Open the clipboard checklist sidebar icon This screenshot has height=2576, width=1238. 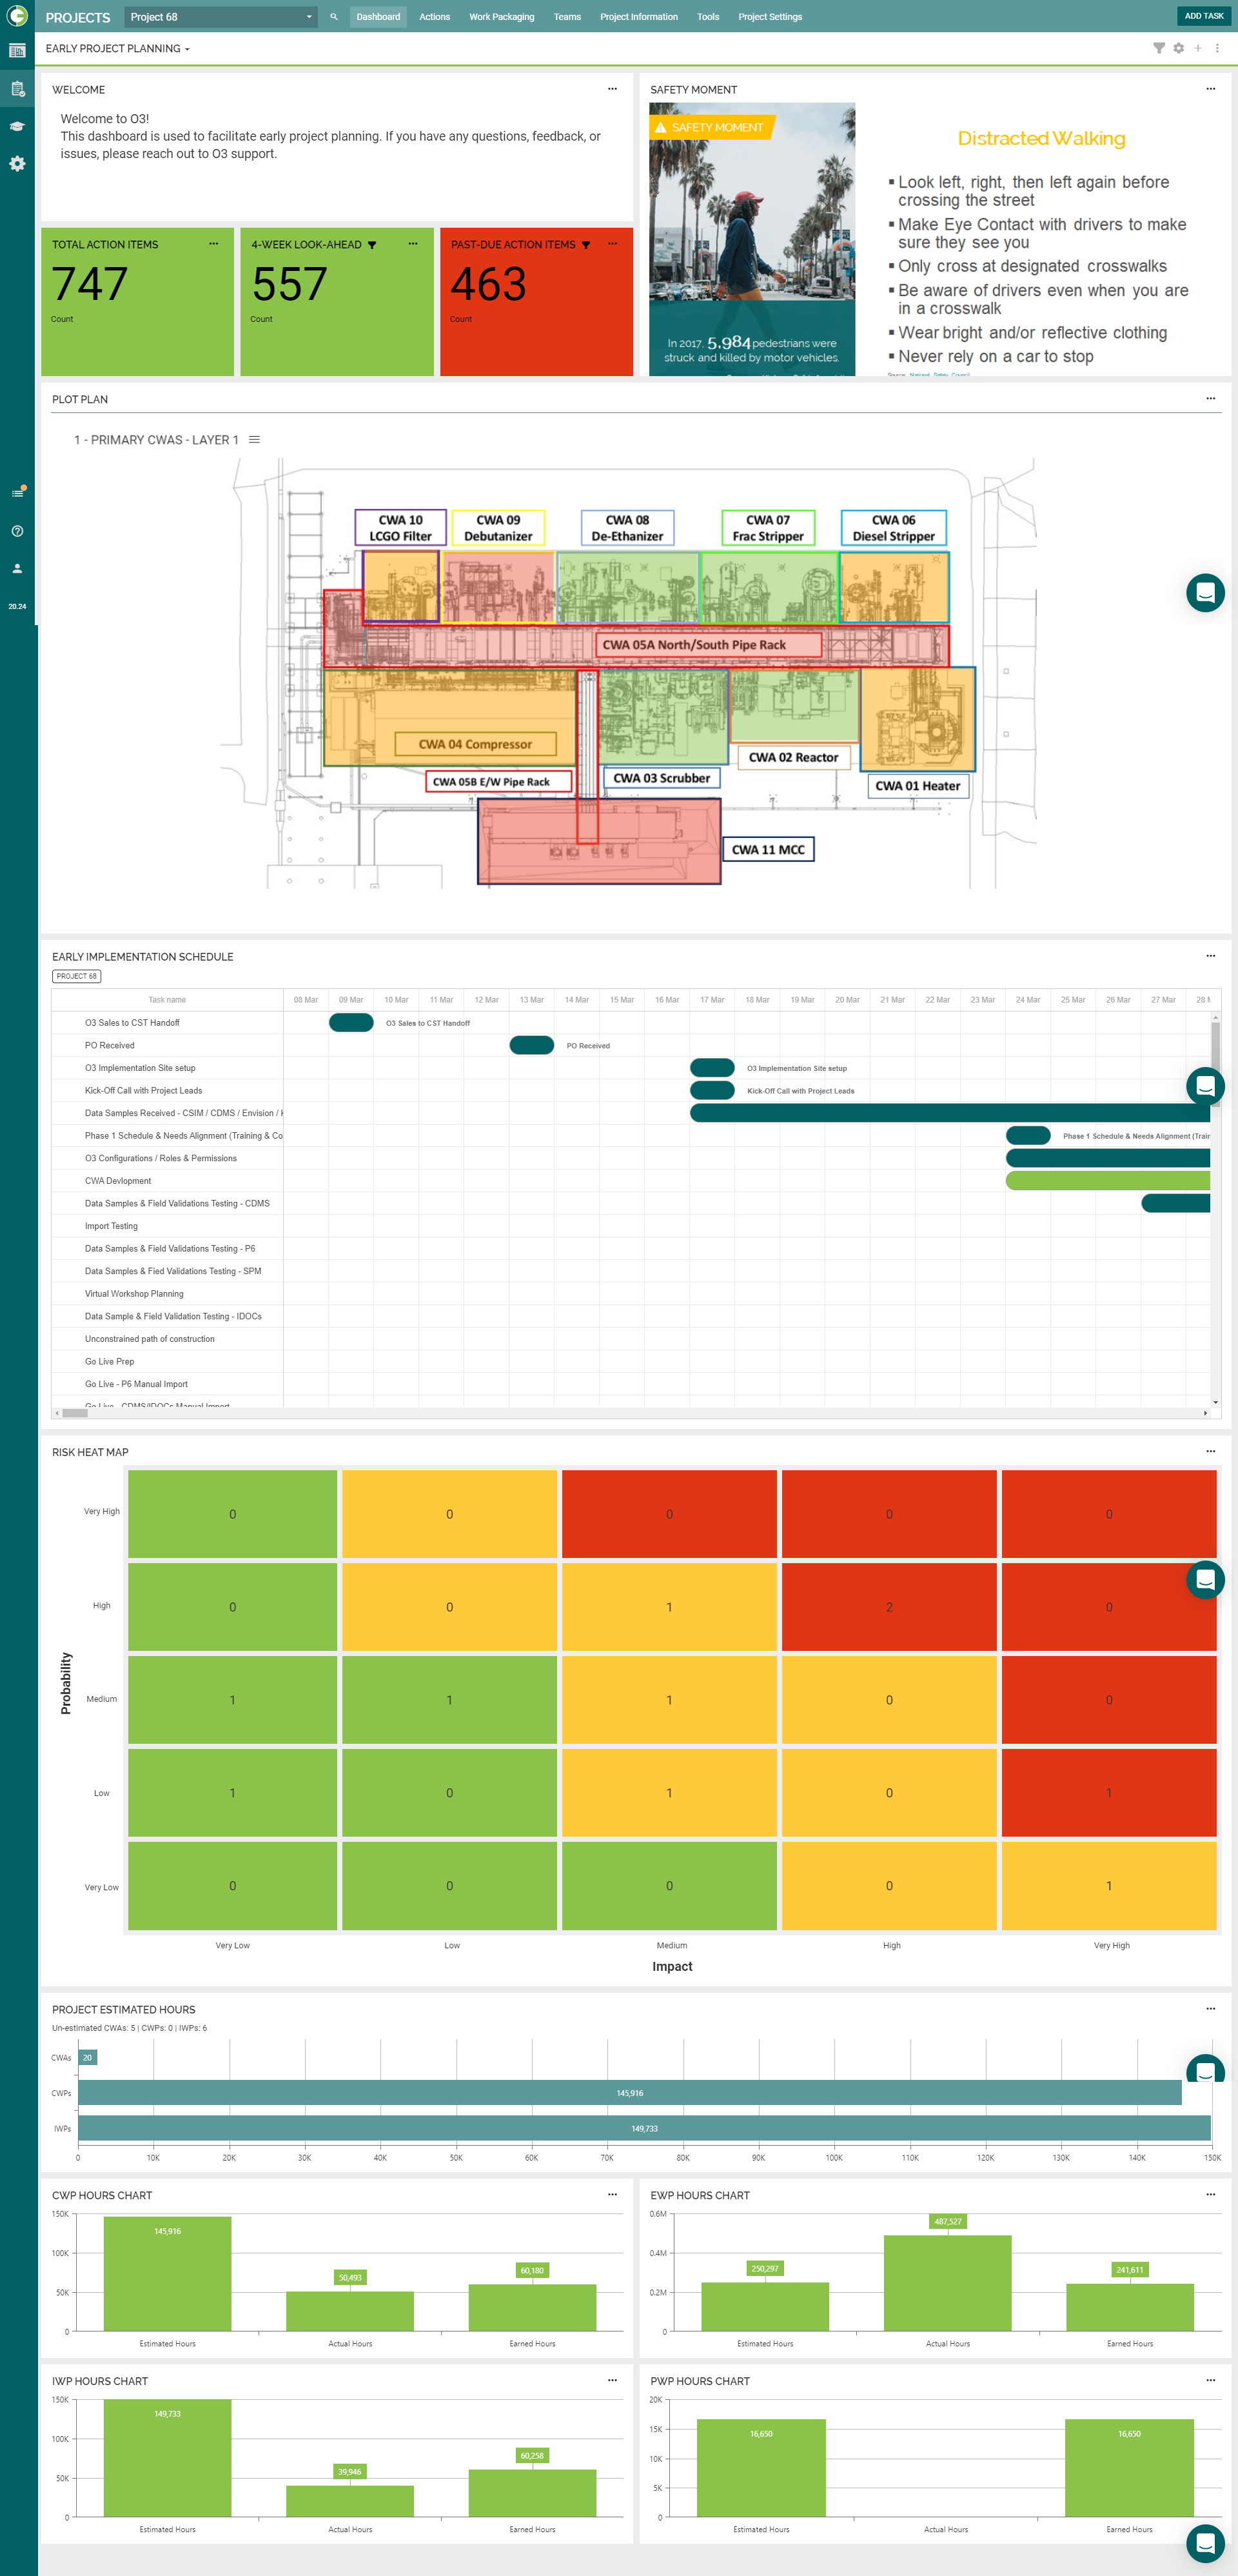click(x=17, y=89)
